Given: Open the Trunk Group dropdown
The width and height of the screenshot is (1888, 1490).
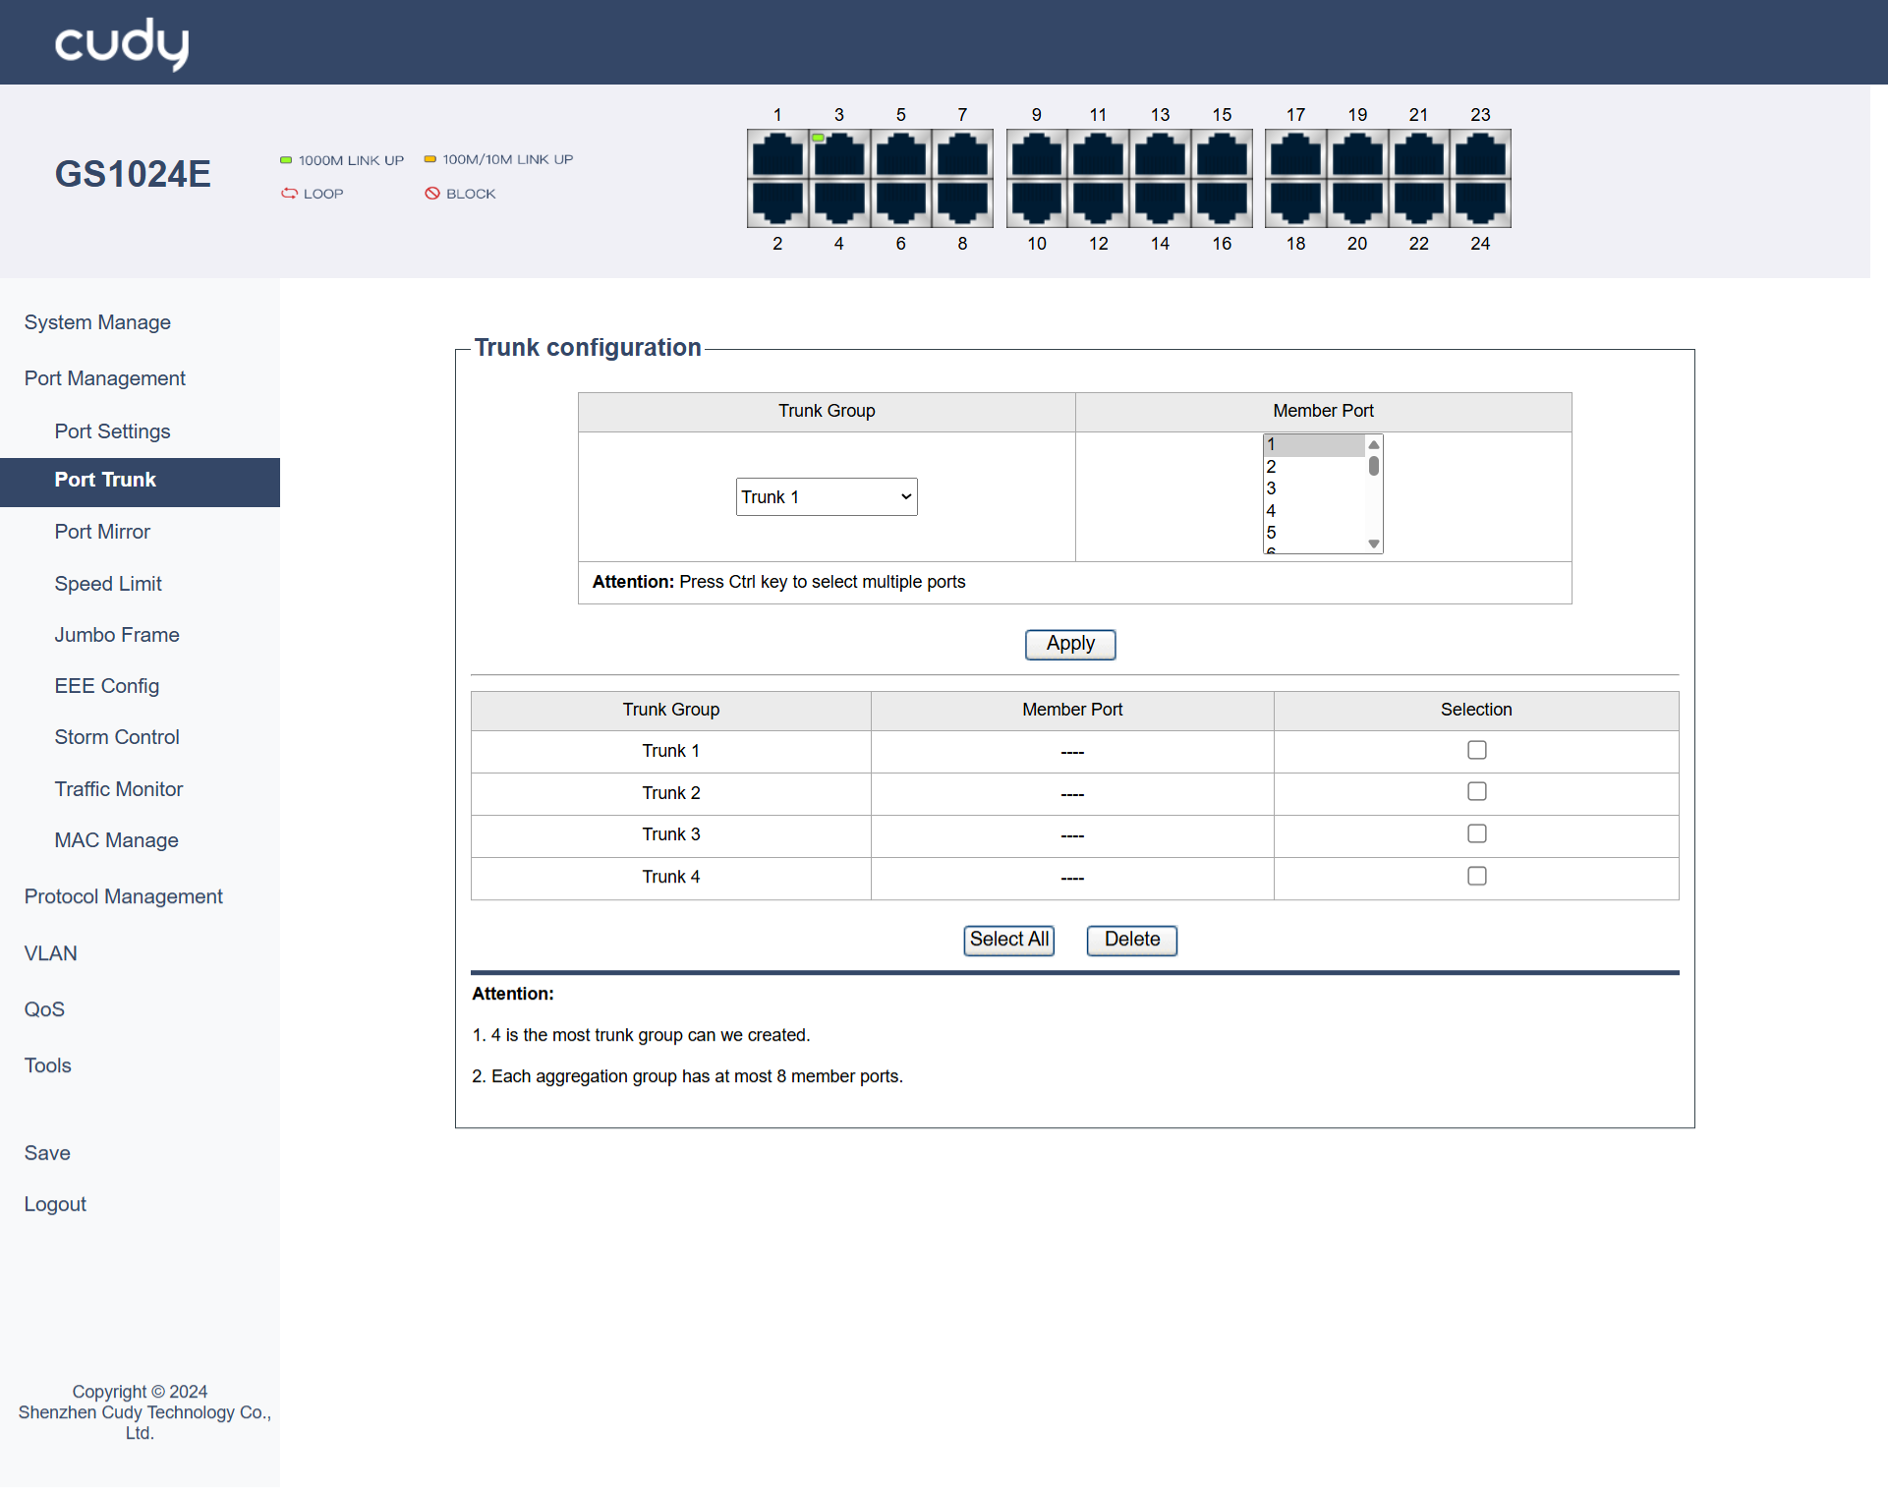Looking at the screenshot, I should click(x=827, y=497).
